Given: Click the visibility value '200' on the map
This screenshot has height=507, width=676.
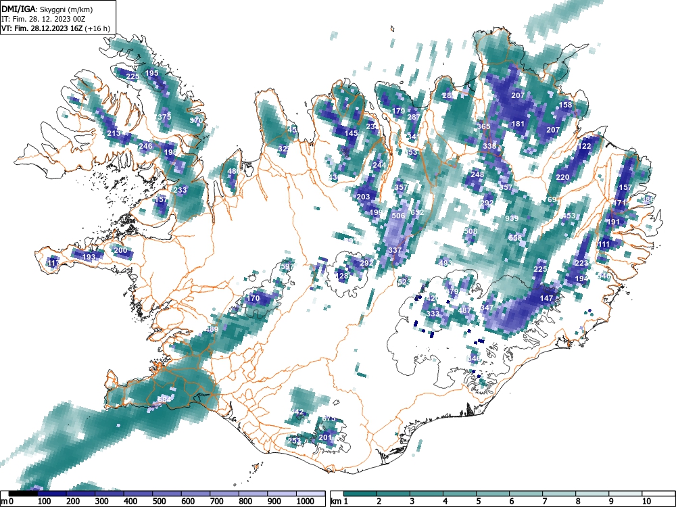Looking at the screenshot, I should tap(121, 250).
